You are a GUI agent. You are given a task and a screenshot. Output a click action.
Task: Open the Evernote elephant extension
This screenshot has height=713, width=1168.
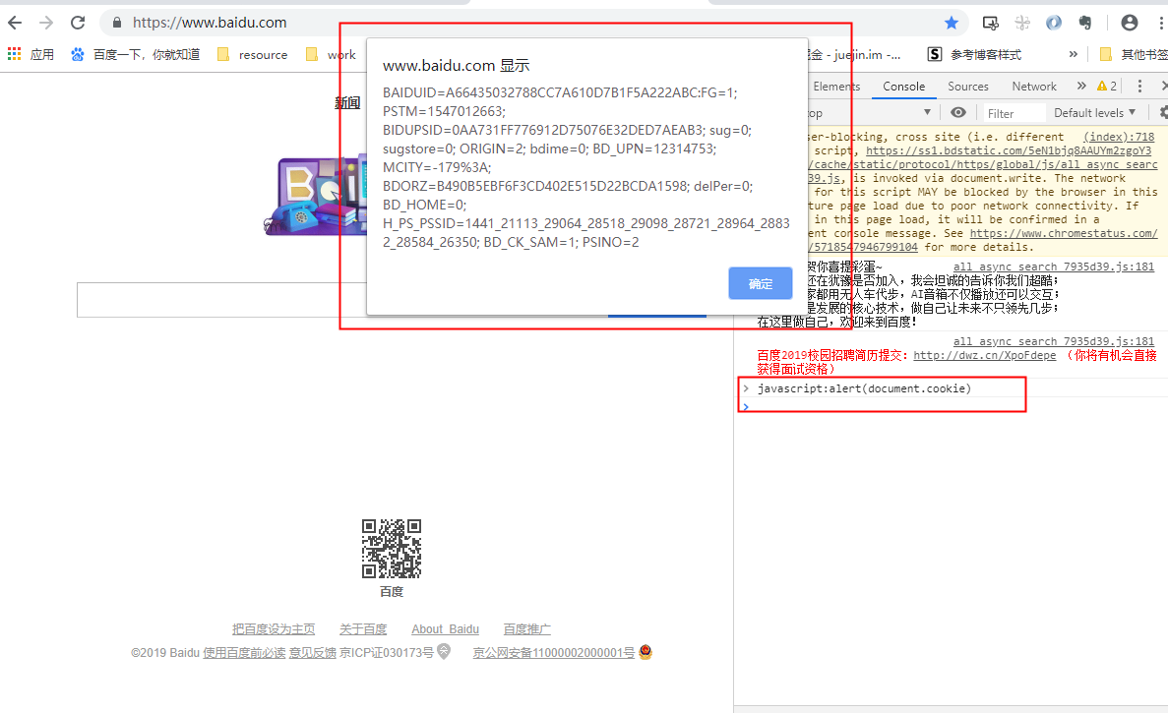point(1085,23)
